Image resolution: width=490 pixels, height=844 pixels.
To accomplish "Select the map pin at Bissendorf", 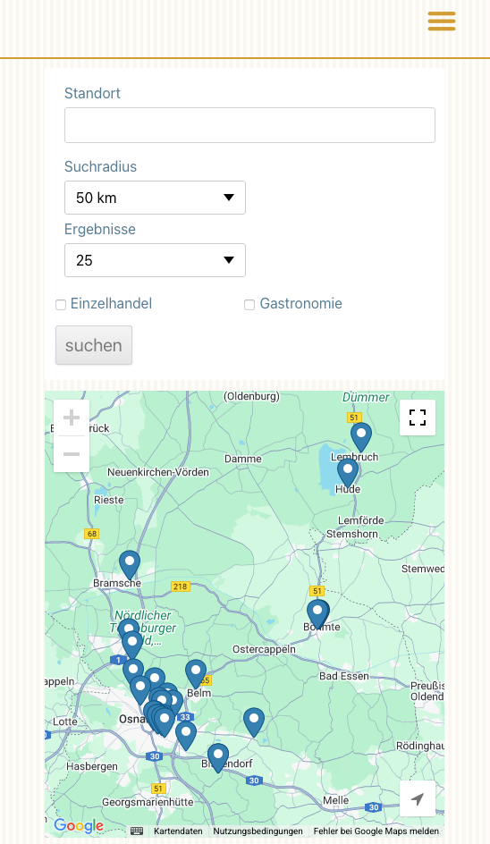I will point(218,756).
